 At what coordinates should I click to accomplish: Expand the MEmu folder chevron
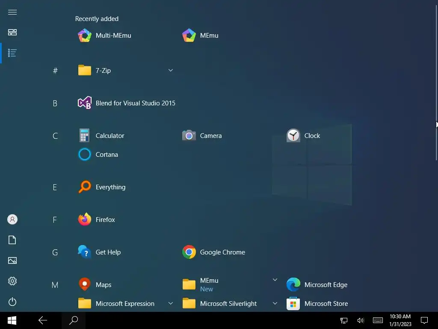(x=275, y=280)
